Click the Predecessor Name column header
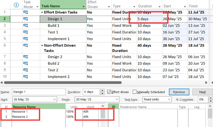Screen dimensions: 213x127 (148, 107)
